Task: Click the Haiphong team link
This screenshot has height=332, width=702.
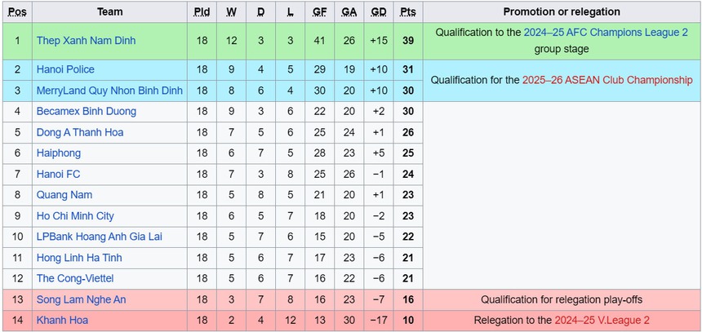Action: click(59, 153)
